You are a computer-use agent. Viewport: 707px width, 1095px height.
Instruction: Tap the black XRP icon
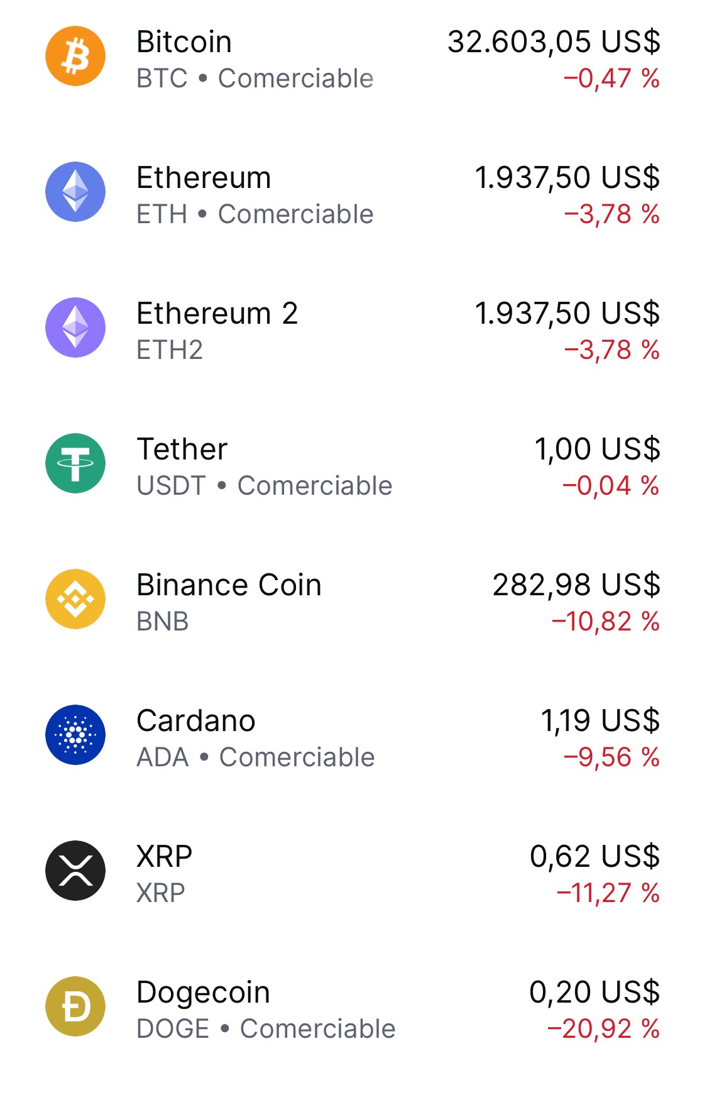tap(75, 871)
